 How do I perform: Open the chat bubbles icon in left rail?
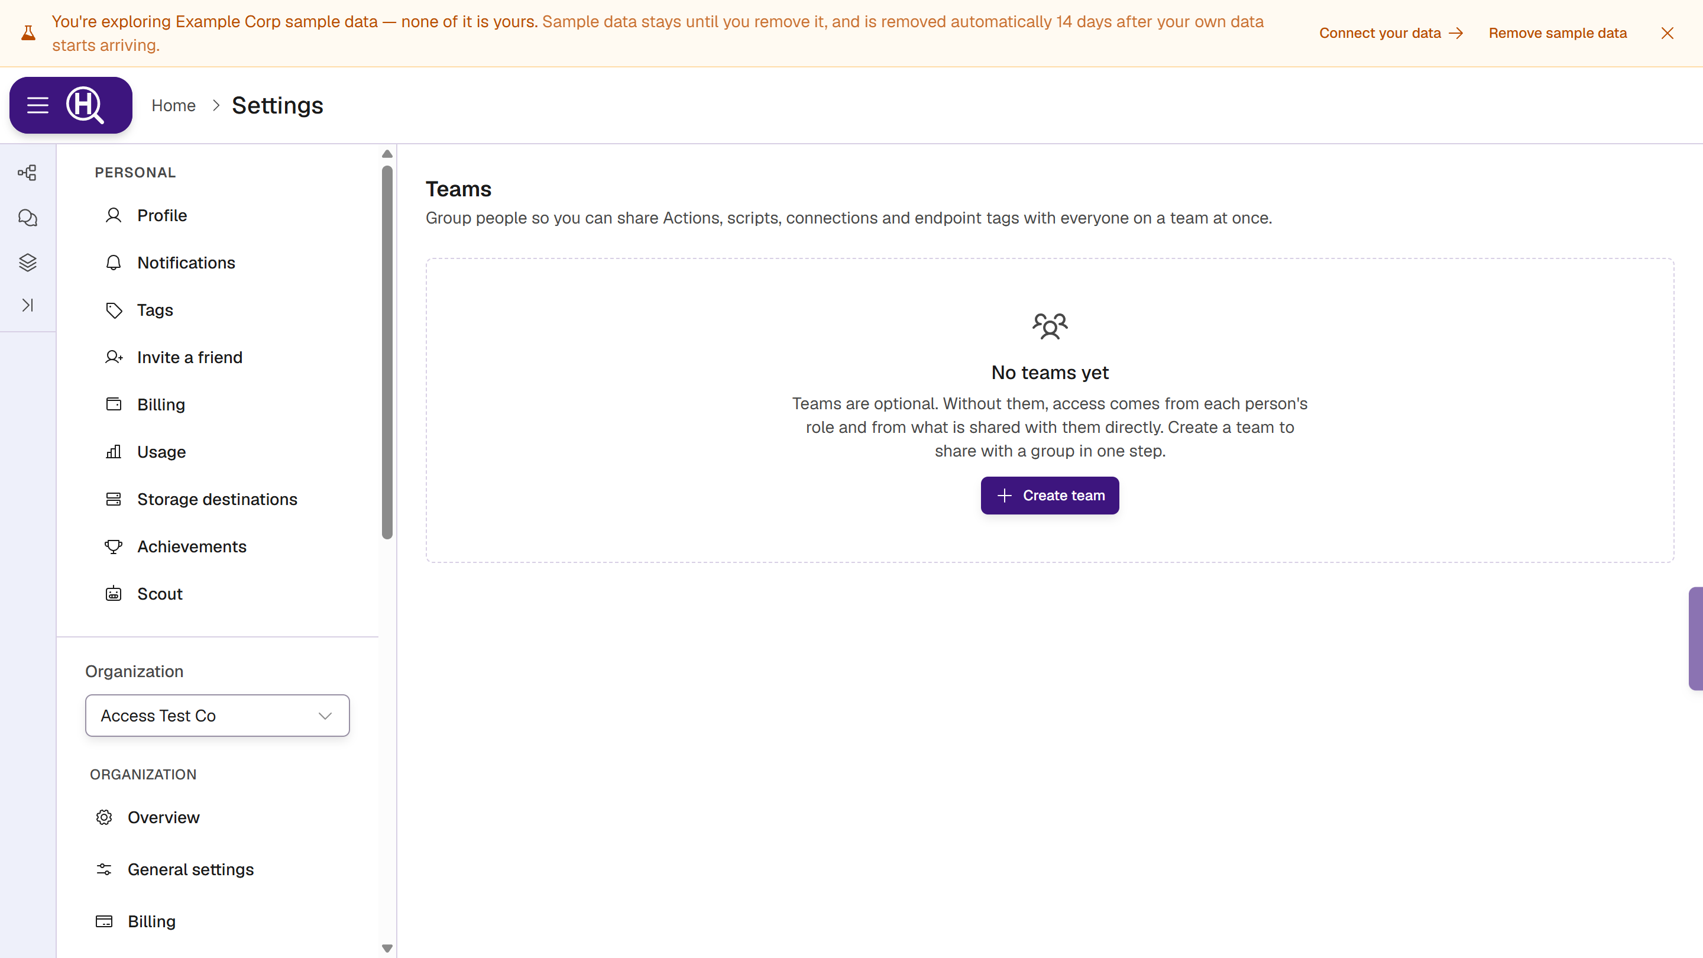pyautogui.click(x=27, y=218)
